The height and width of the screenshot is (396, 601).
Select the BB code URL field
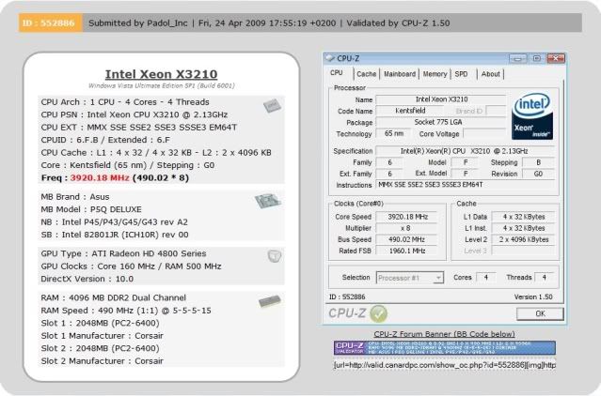445,365
